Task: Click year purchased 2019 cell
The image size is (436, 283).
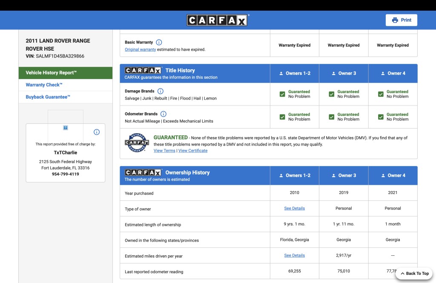Action: (344, 193)
